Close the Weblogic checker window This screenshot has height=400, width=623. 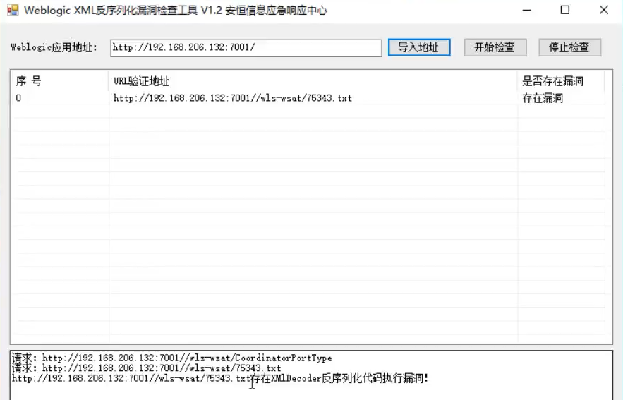pos(603,11)
